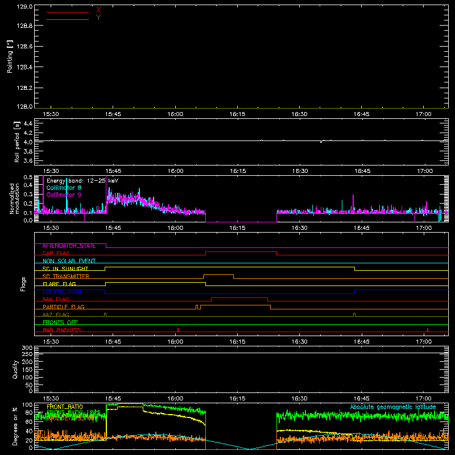Click the '16:30' time label under the Roll period panel

(300, 171)
